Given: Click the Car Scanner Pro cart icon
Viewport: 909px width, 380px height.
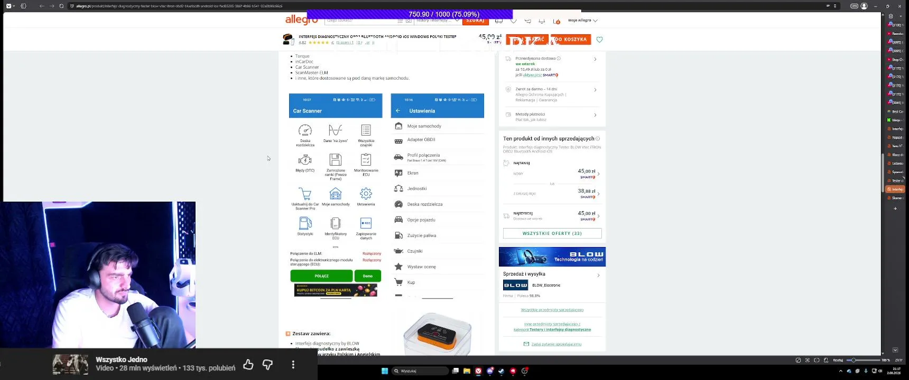Looking at the screenshot, I should coord(305,194).
